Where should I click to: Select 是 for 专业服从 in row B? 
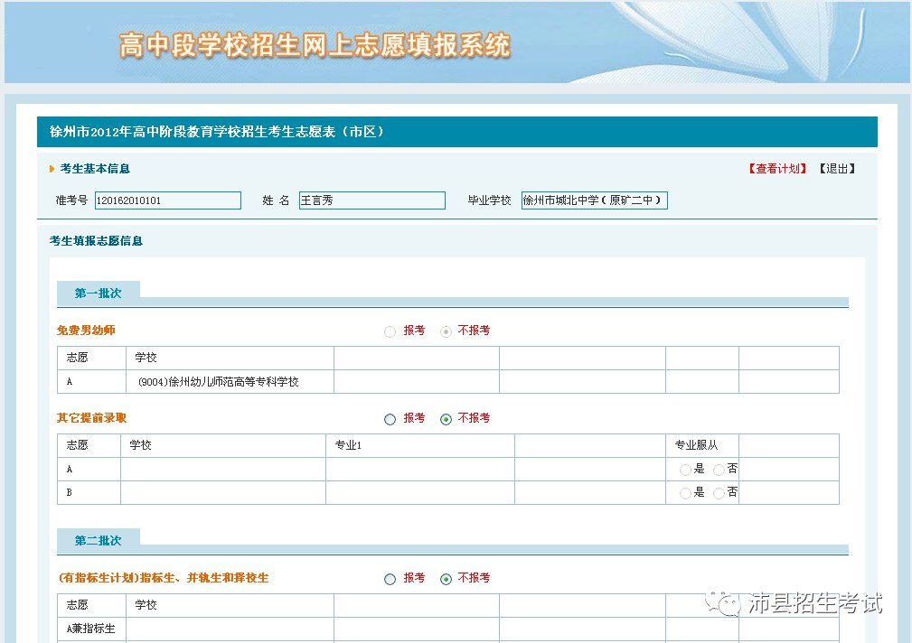(685, 493)
